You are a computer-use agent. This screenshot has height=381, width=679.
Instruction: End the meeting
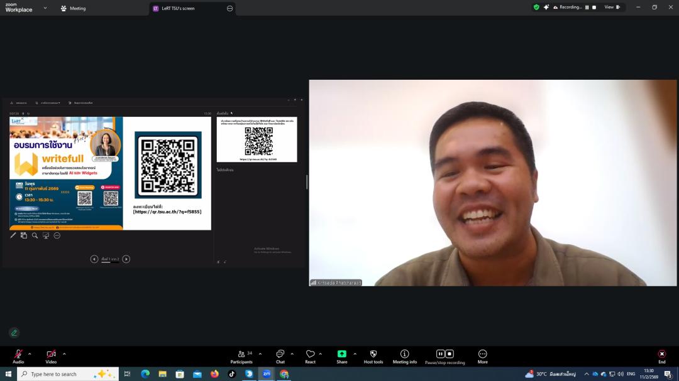point(661,355)
